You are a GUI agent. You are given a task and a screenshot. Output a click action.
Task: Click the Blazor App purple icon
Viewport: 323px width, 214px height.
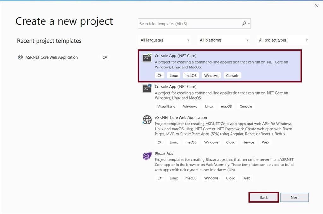[x=147, y=156]
